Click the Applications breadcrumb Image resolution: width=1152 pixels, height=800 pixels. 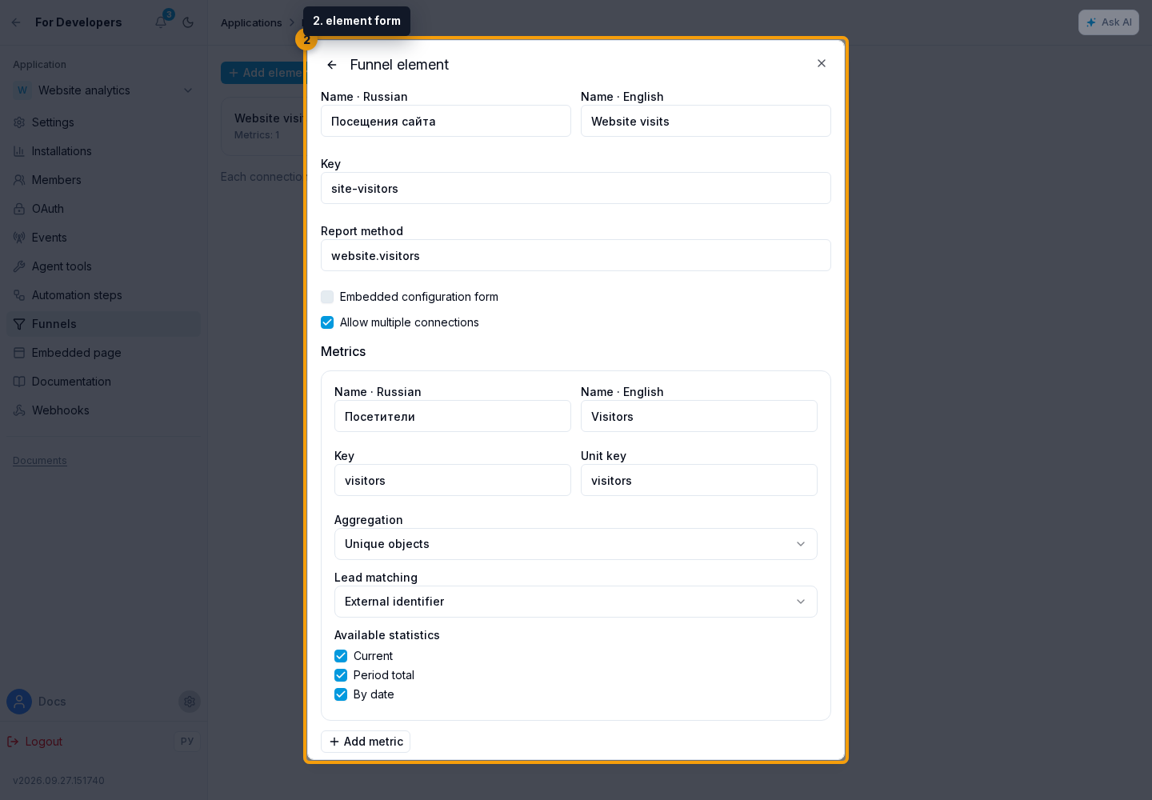tap(251, 22)
